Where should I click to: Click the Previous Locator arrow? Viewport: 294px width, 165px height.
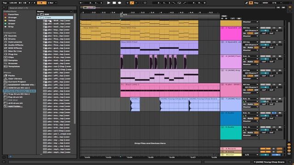coord(222,18)
